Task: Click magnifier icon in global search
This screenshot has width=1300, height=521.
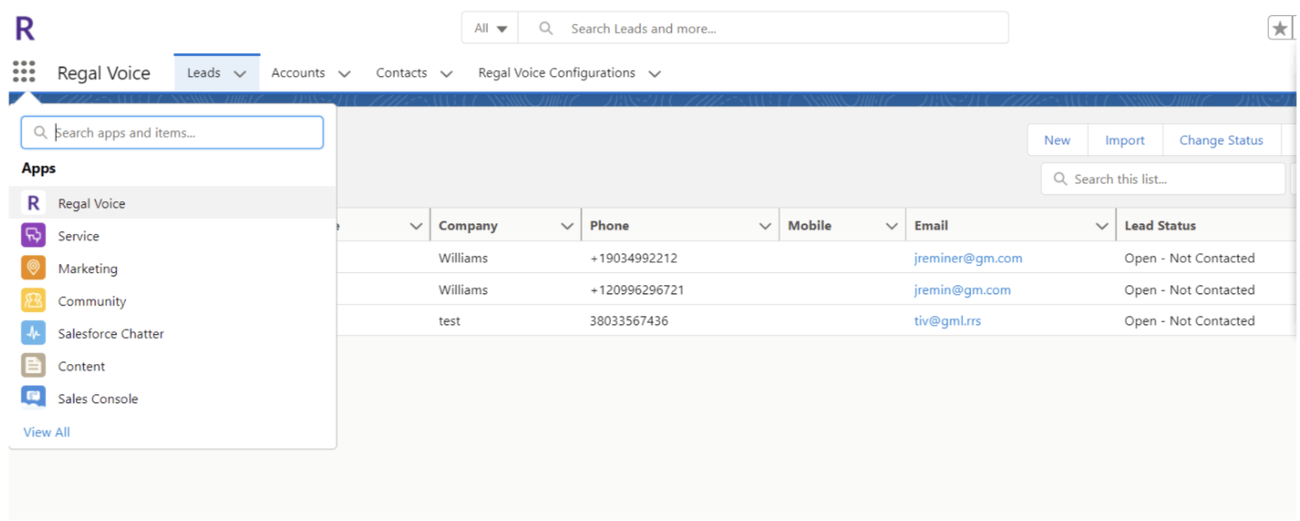Action: 546,28
